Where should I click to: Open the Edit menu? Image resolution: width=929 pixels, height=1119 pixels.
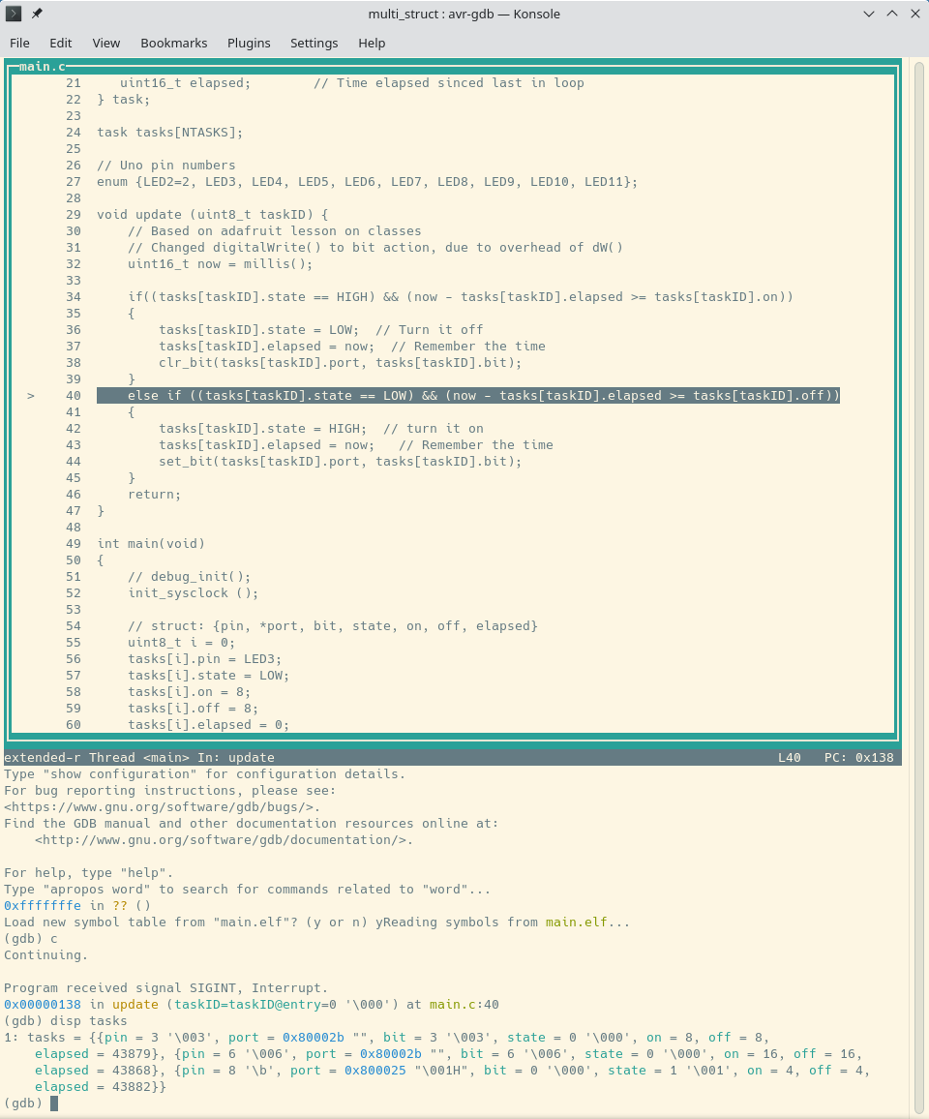[61, 43]
